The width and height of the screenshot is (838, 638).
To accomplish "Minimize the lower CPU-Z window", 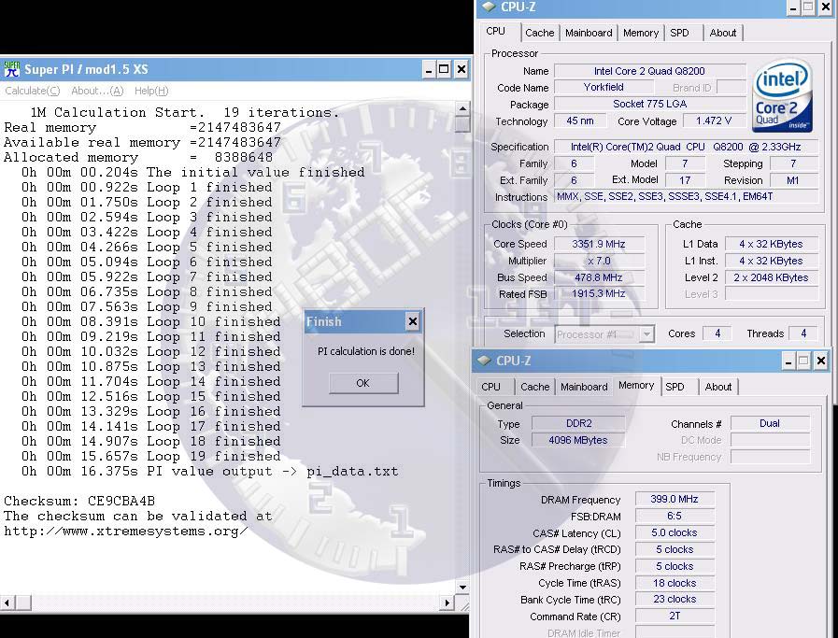I will click(x=788, y=362).
